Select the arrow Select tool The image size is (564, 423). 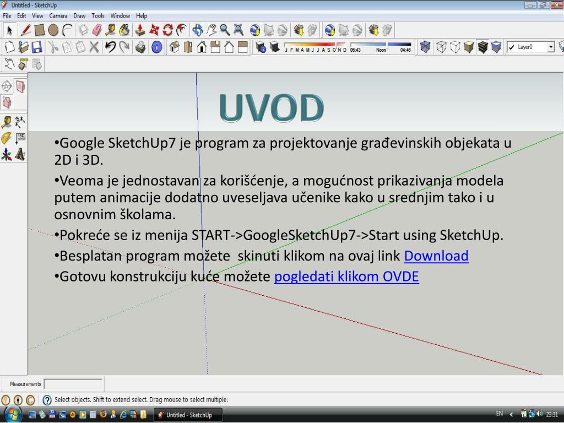[10, 30]
